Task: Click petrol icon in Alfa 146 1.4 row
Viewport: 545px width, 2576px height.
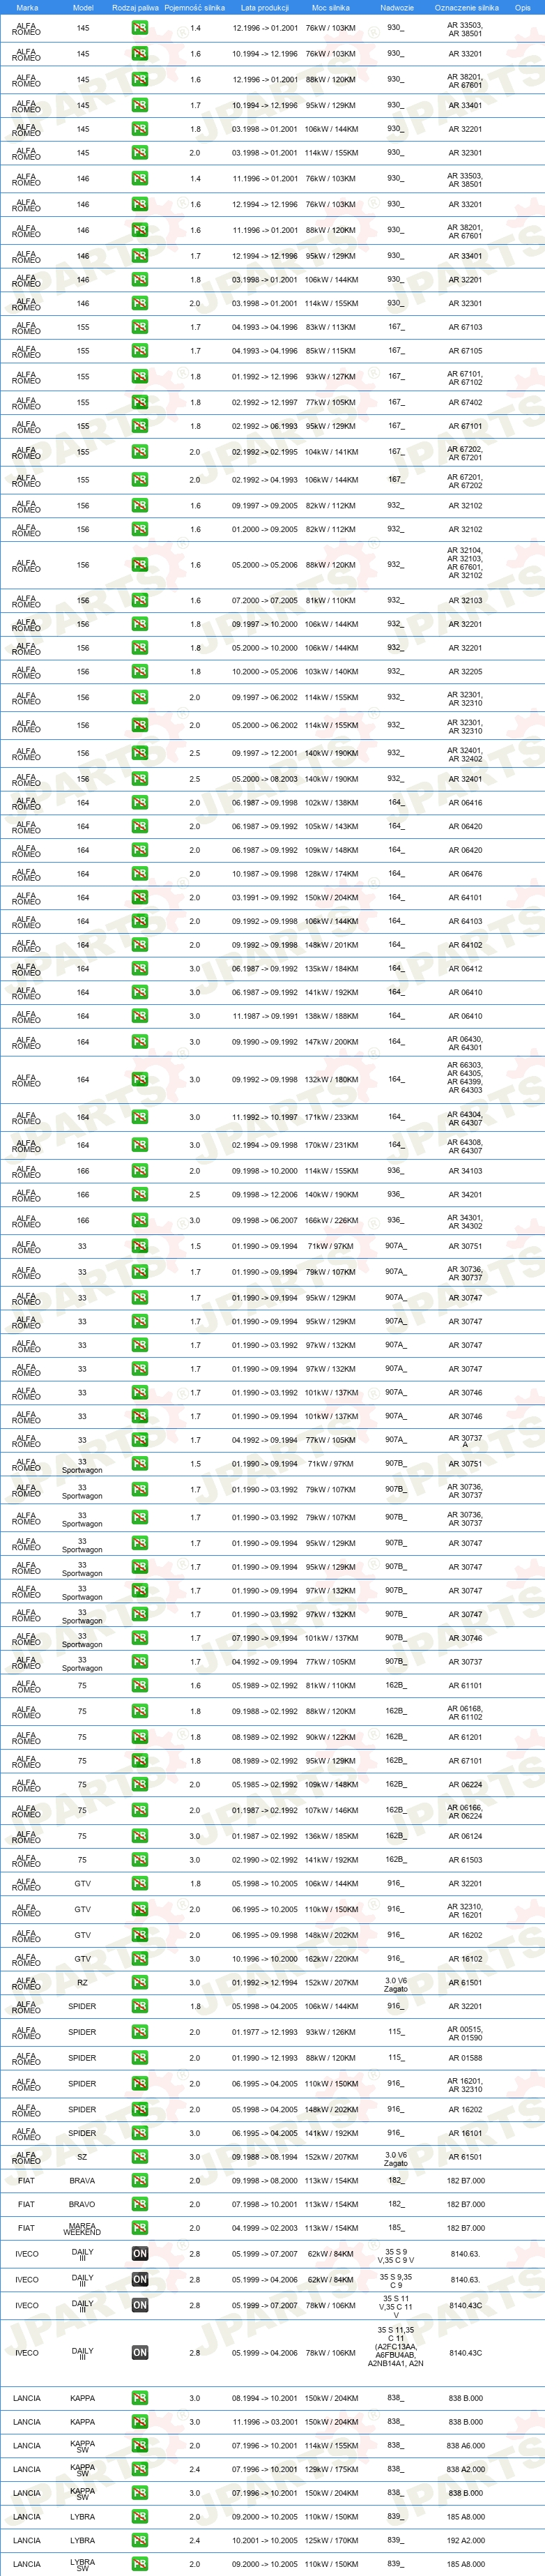Action: point(139,179)
